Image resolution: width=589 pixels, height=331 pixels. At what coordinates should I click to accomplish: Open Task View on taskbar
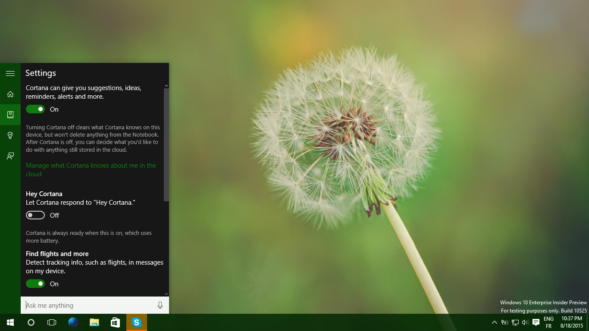coord(52,322)
